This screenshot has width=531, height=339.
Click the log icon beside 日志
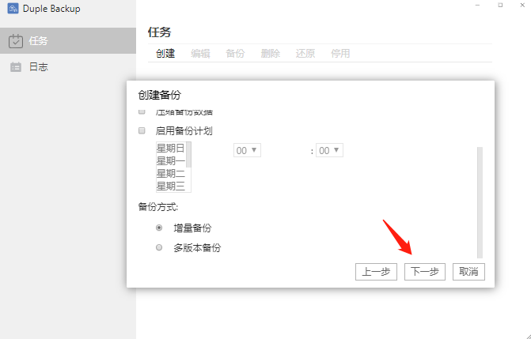[x=15, y=67]
